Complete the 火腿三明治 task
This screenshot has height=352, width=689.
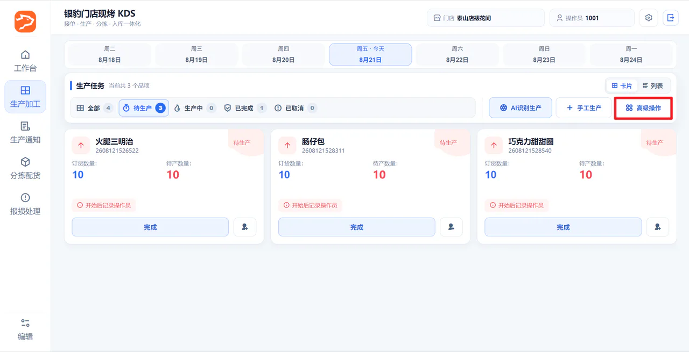[150, 227]
